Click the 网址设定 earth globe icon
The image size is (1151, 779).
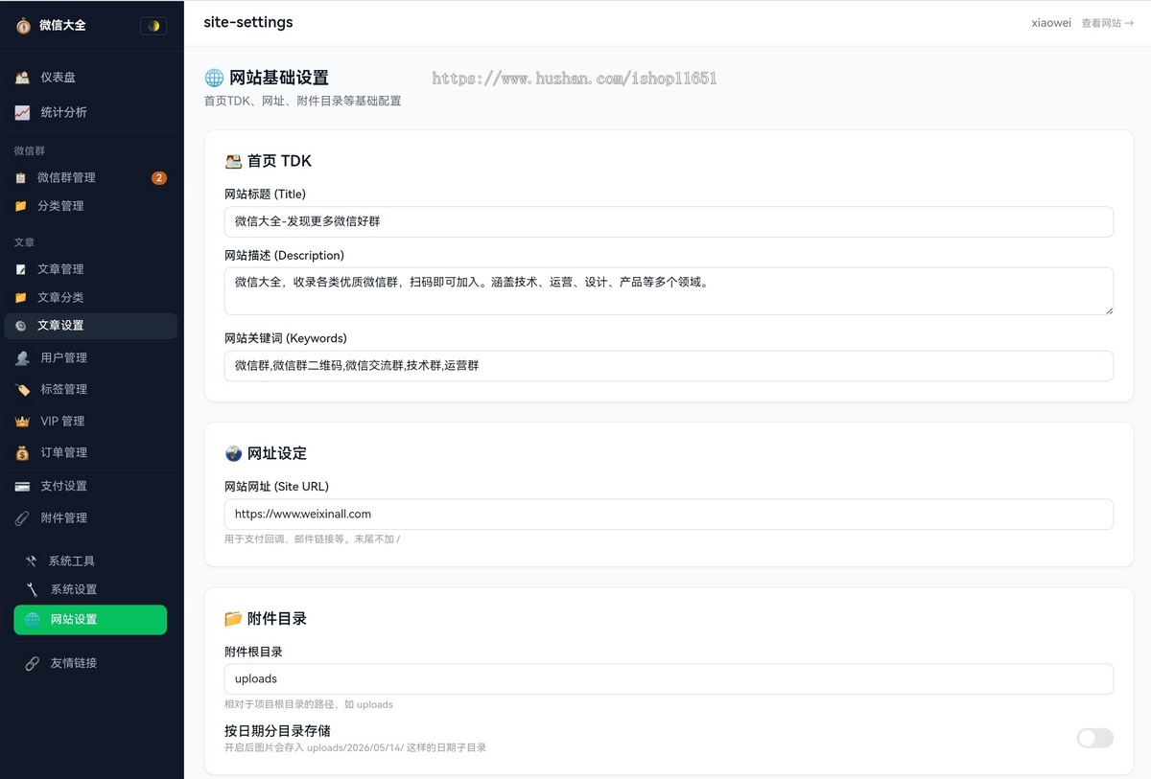[x=233, y=453]
